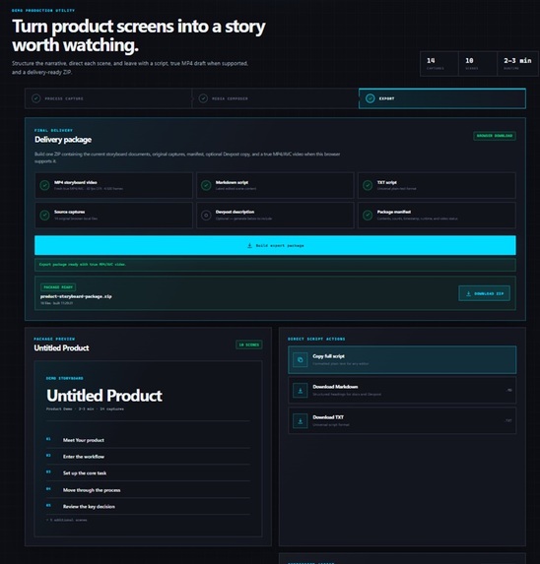The height and width of the screenshot is (564, 540).
Task: Select scene 02 Enter the workflow
Action: pos(148,457)
